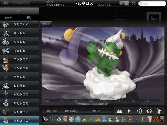
Task: Go back with the 戻る button
Action: click(x=6, y=3)
